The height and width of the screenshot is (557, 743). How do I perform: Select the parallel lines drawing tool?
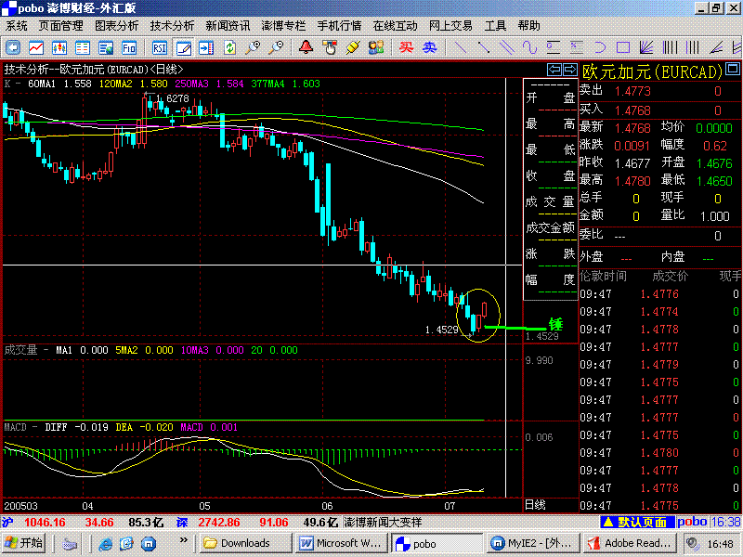coord(507,48)
